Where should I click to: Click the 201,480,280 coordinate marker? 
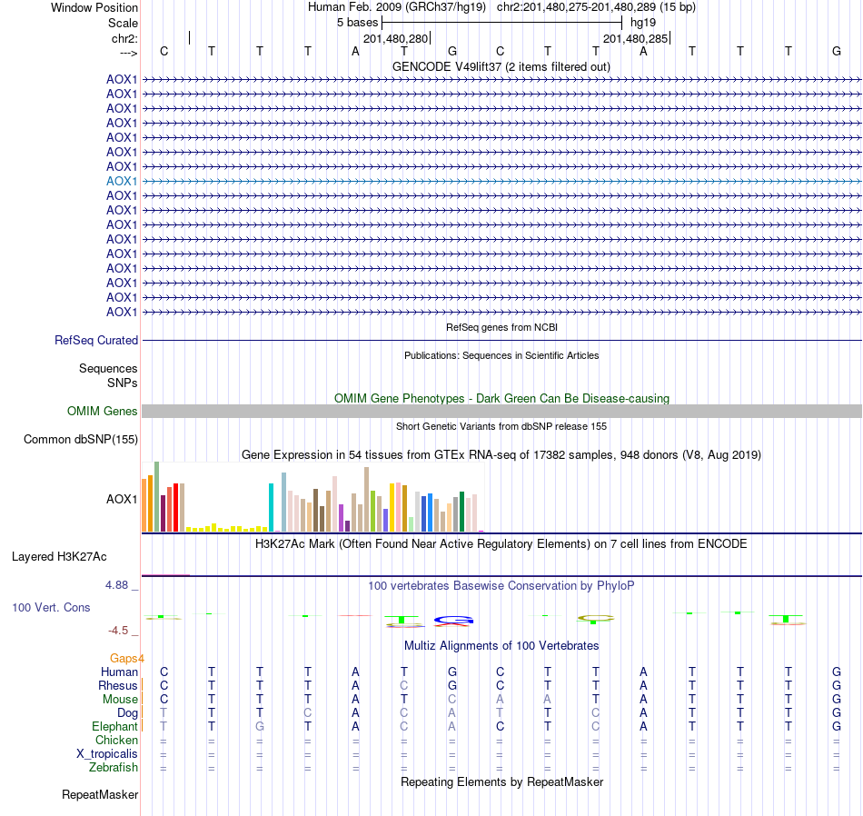coord(396,38)
